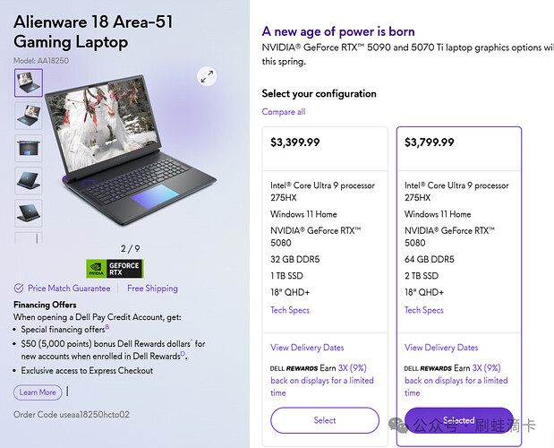The height and width of the screenshot is (448, 554).
Task: View Delivery Dates for the 64 GB model
Action: click(x=441, y=348)
